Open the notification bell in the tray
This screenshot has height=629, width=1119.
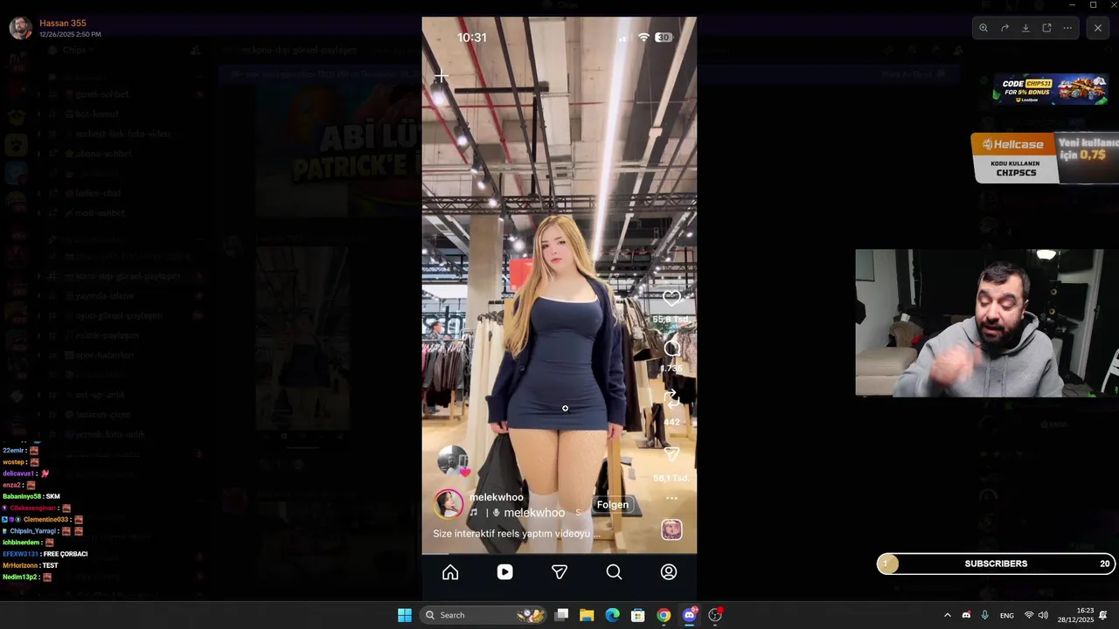tap(1103, 615)
